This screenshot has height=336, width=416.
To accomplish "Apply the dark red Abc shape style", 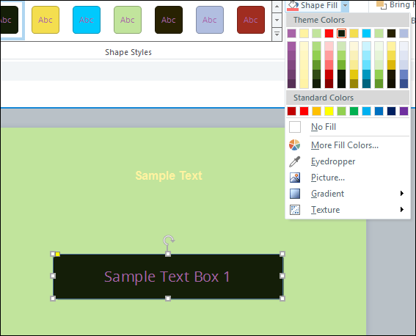I will [251, 20].
